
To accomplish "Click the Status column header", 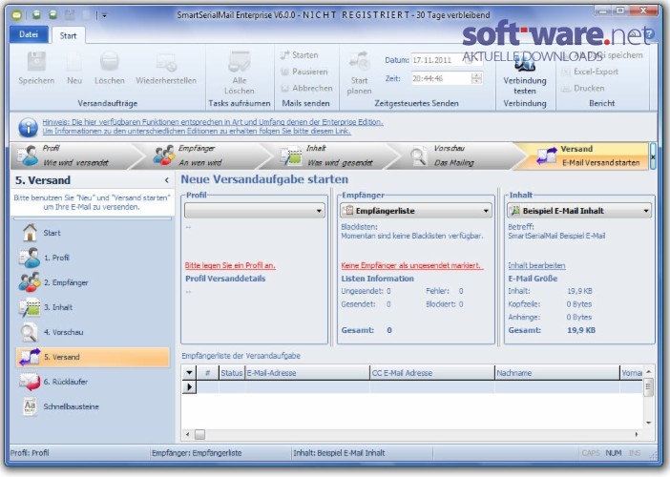I will click(x=232, y=373).
